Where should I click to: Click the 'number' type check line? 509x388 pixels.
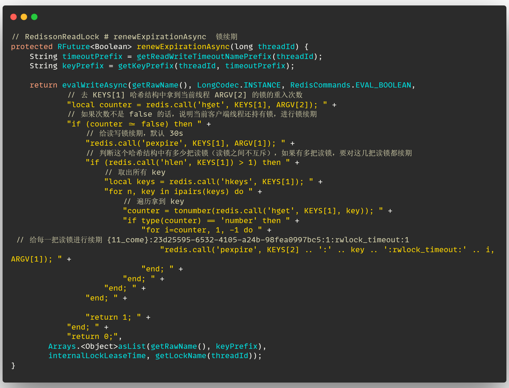206,221
